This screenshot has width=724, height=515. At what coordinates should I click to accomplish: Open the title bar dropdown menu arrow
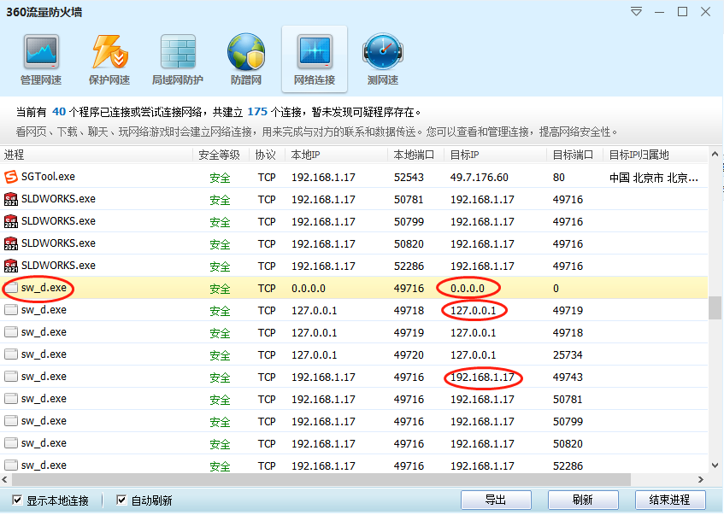[636, 12]
